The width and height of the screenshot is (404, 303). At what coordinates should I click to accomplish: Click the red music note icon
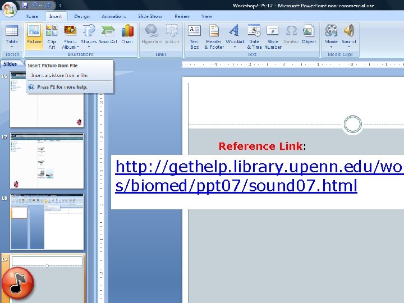17,283
